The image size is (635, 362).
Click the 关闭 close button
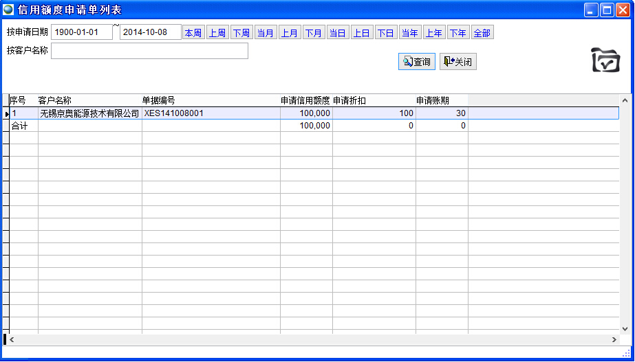click(x=458, y=62)
